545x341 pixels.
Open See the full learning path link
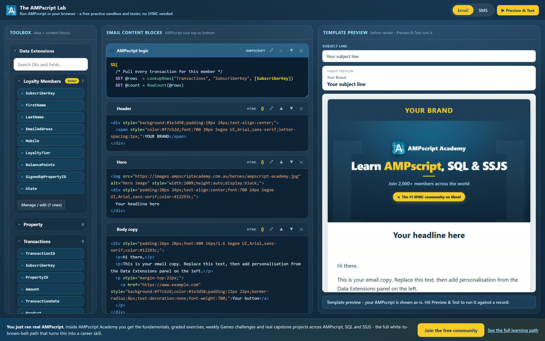coord(513,330)
